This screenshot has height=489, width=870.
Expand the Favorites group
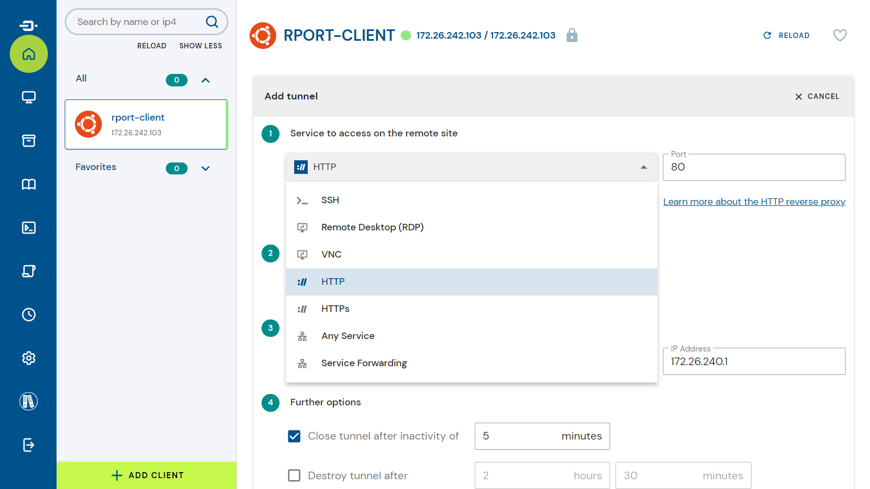pyautogui.click(x=206, y=168)
